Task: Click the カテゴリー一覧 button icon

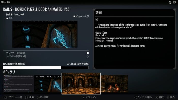Action: pyautogui.click(x=5, y=97)
